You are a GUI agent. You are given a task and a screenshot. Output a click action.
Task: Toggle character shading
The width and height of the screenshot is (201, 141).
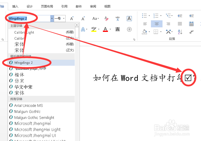click(117, 29)
